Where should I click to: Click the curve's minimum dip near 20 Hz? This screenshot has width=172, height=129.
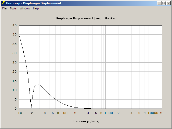click(31, 107)
